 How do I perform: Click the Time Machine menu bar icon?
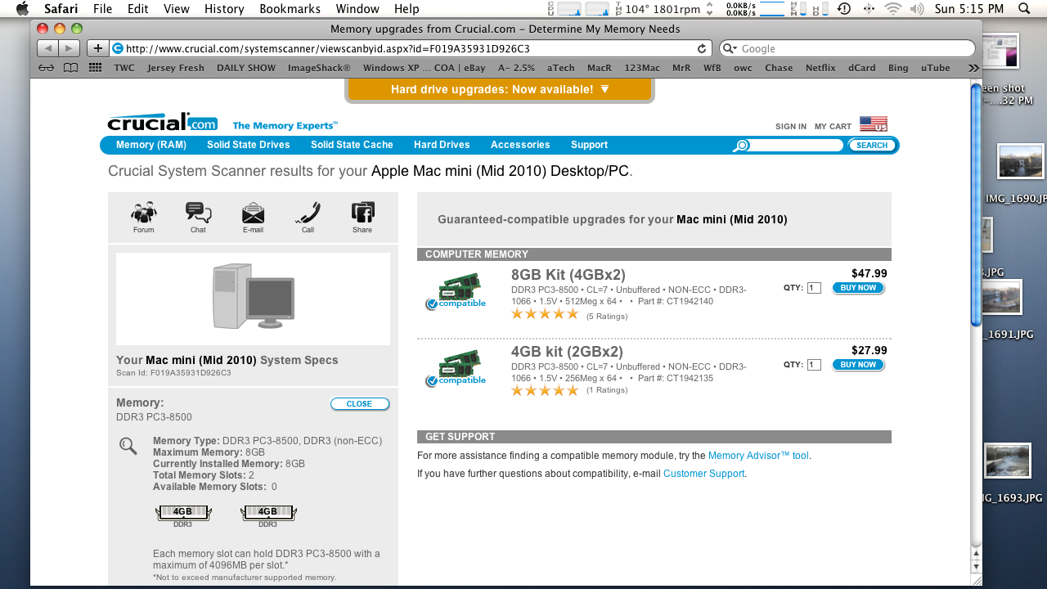pos(844,9)
